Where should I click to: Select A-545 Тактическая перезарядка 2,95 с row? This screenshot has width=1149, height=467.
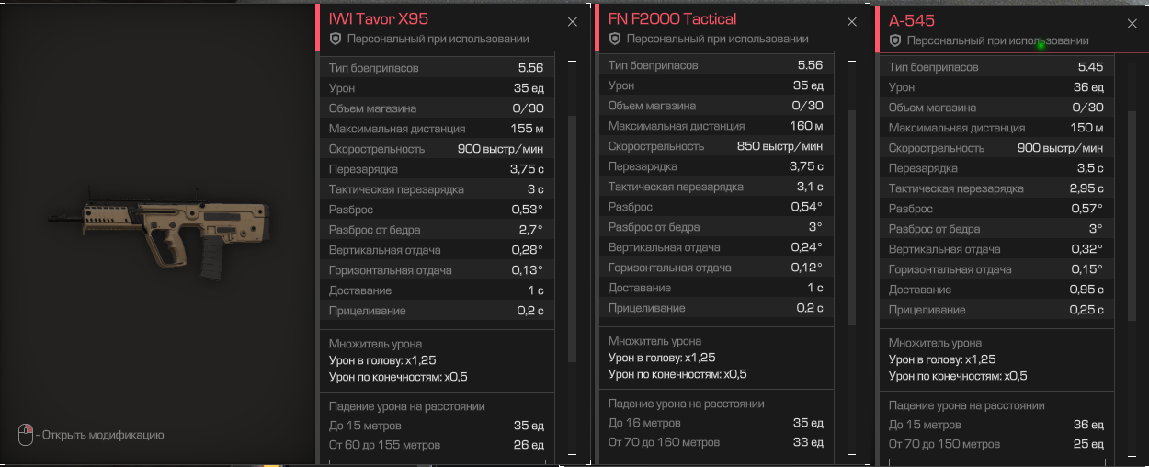pyautogui.click(x=997, y=188)
